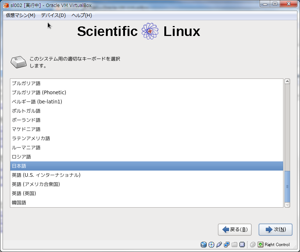Select ラテンアメリカ語 keyboard layout
This screenshot has width=300, height=252.
click(x=147, y=138)
